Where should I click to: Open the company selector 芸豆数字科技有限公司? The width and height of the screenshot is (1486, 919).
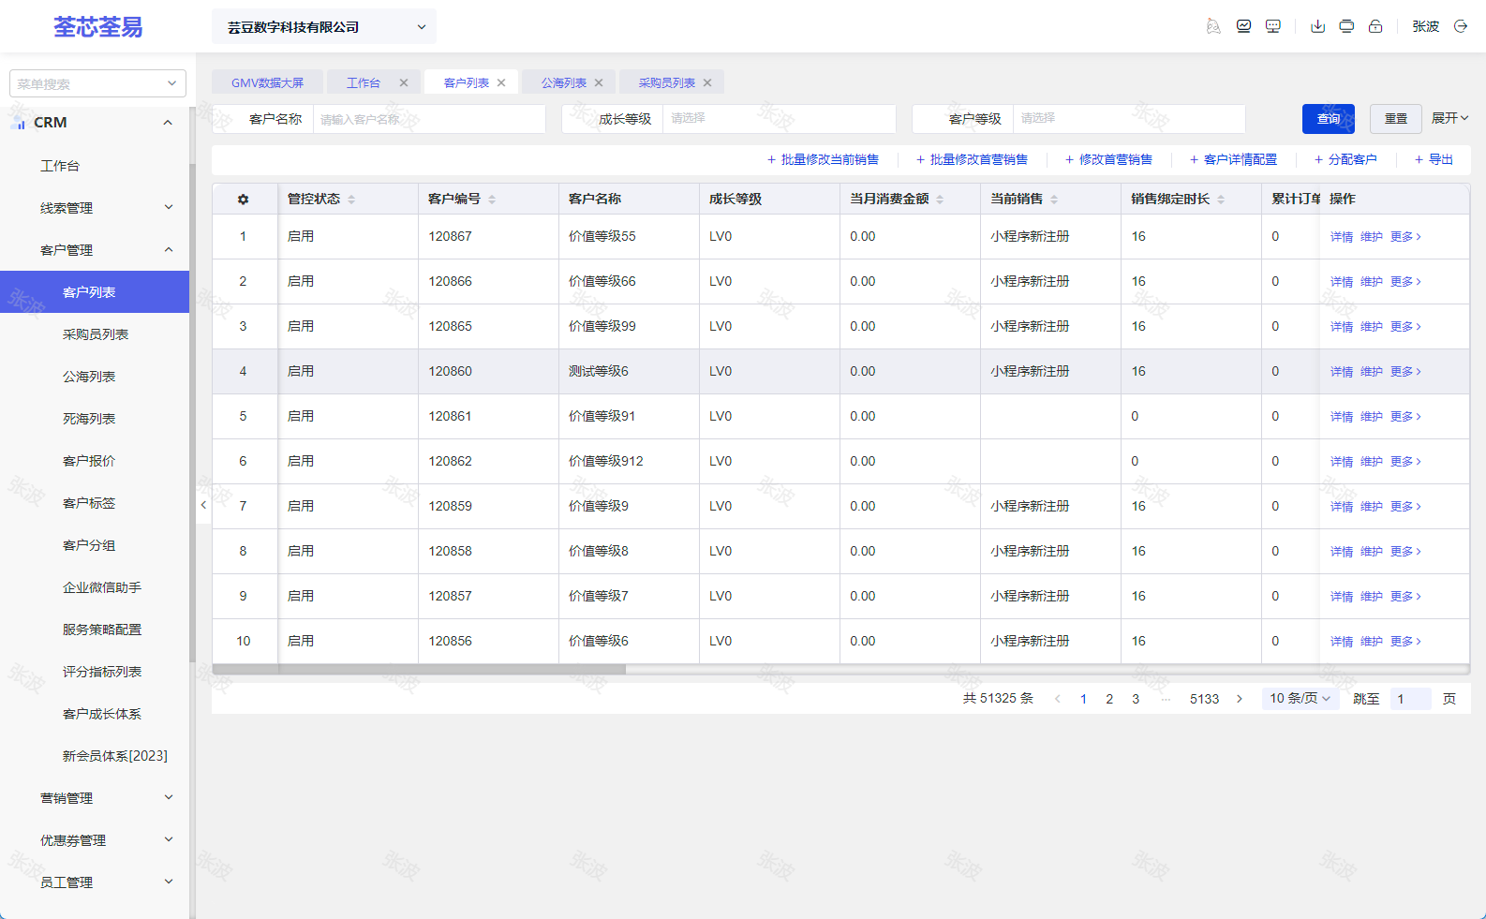[x=324, y=27]
